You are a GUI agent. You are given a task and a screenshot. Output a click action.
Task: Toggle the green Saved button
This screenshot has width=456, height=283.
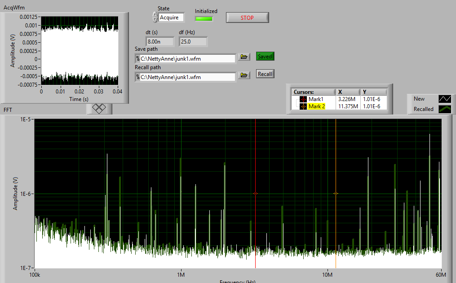pyautogui.click(x=265, y=57)
